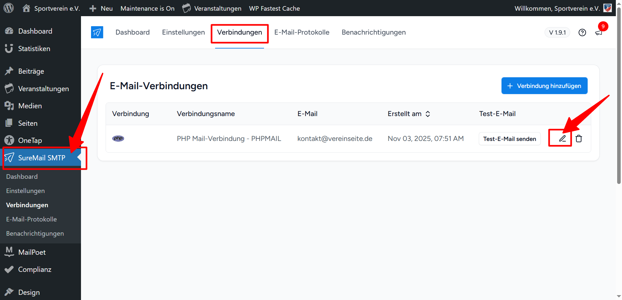This screenshot has height=300, width=622.
Task: Click the Verbindung column header
Action: point(131,114)
